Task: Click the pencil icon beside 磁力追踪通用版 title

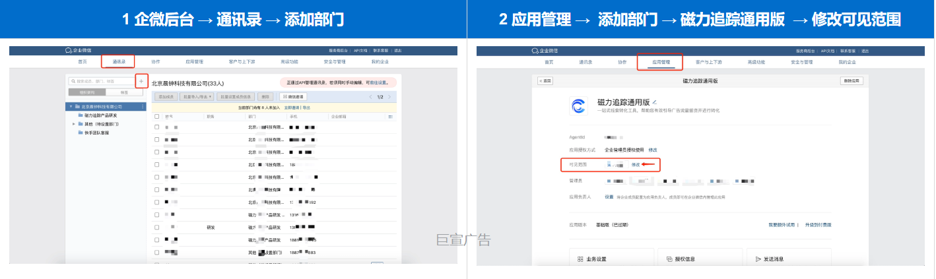Action: [x=655, y=103]
